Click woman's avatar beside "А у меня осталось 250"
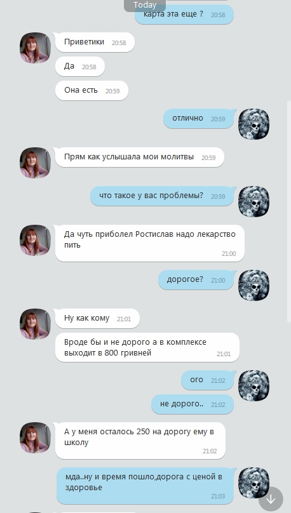This screenshot has width=291, height=513. (x=36, y=437)
